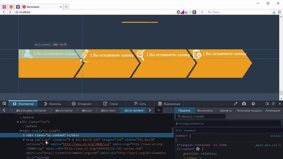283x159 pixels.
Task: Select div.tc-item breadcrumb
Action: 108,110
